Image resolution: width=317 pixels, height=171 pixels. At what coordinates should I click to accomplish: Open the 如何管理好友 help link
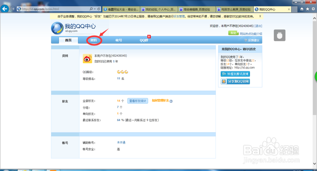click(x=160, y=101)
